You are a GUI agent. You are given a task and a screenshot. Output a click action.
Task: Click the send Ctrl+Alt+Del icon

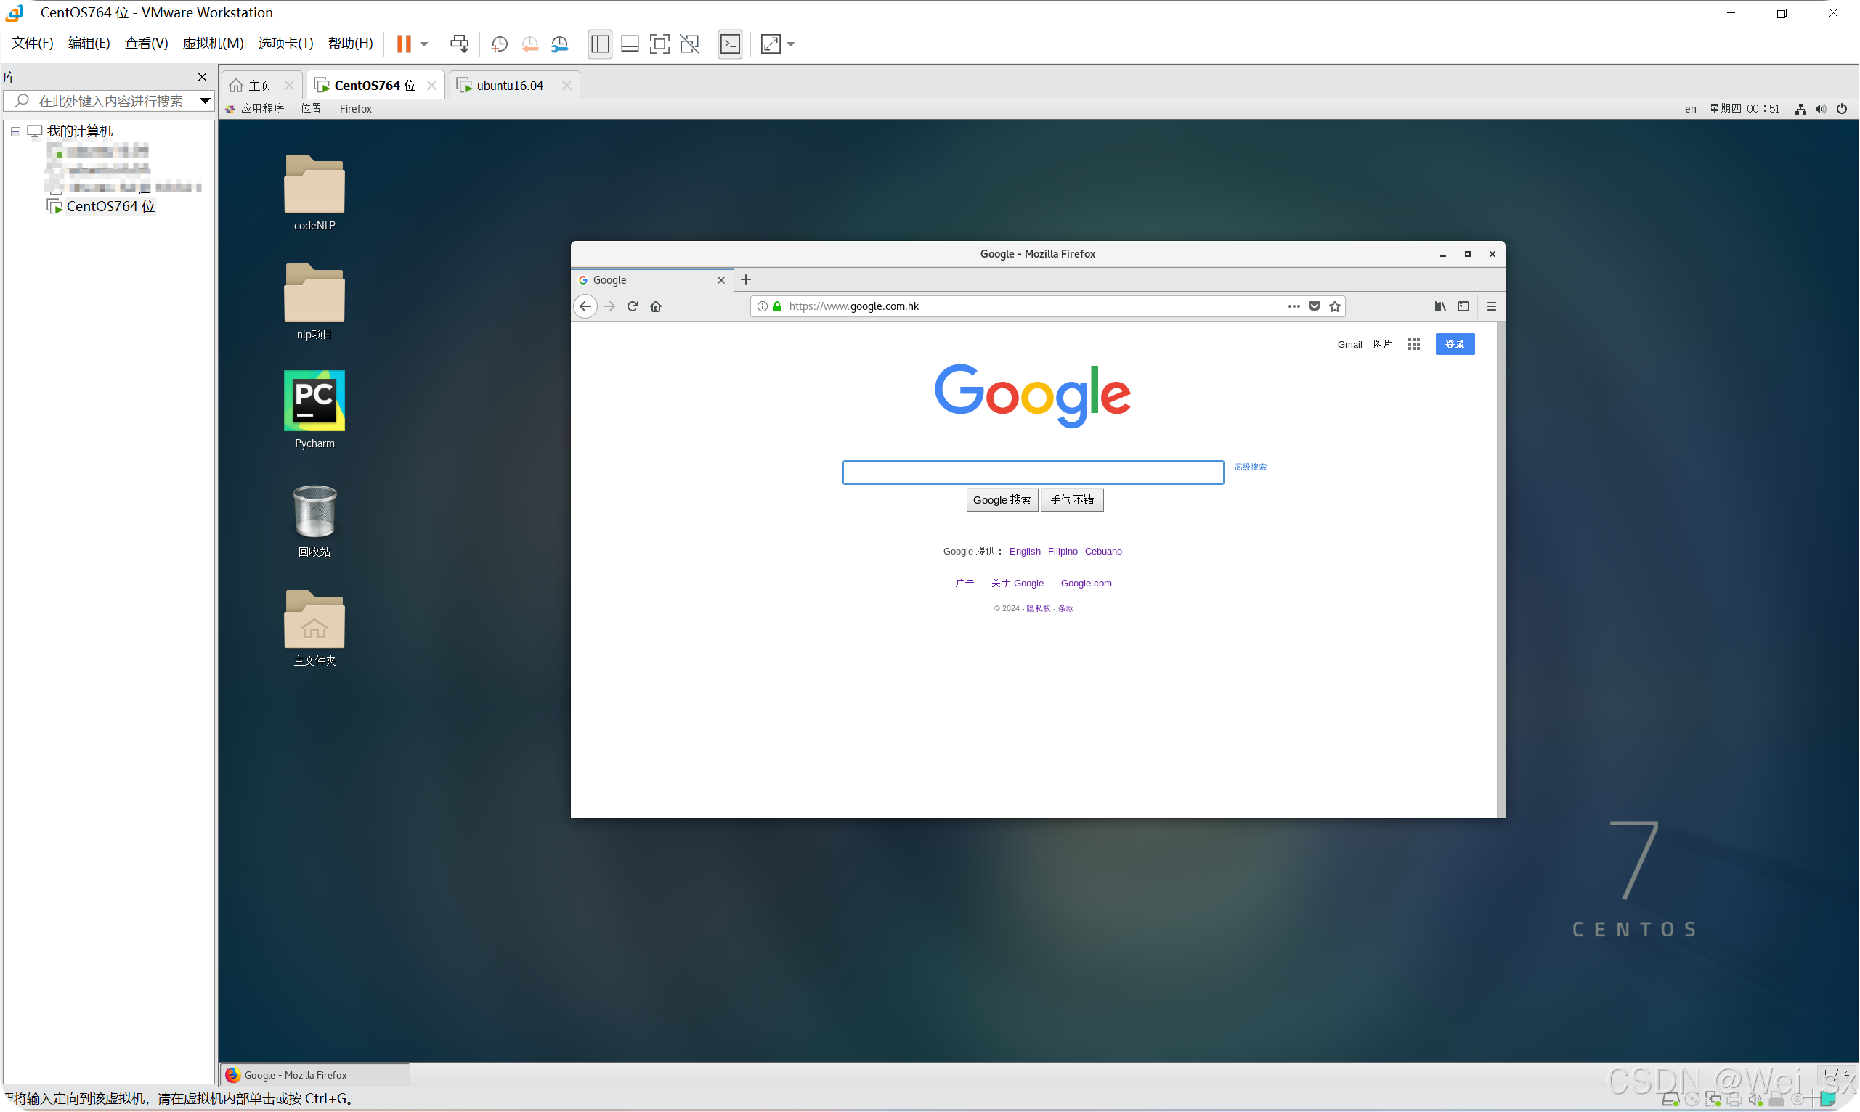460,44
